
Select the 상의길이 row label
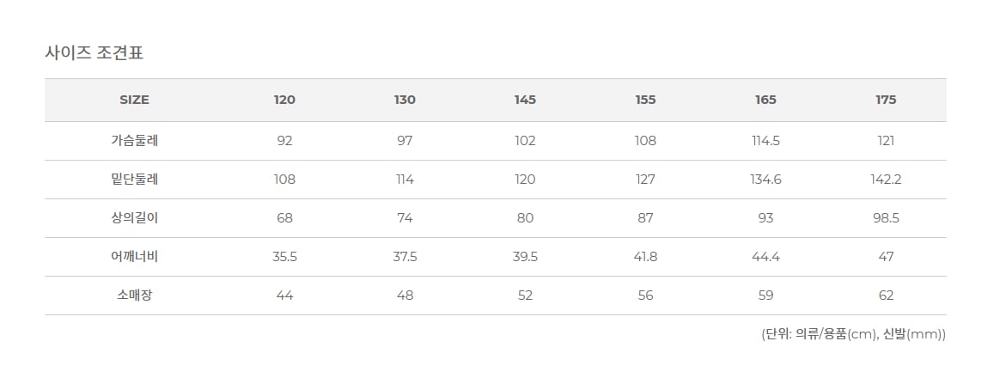pyautogui.click(x=134, y=218)
